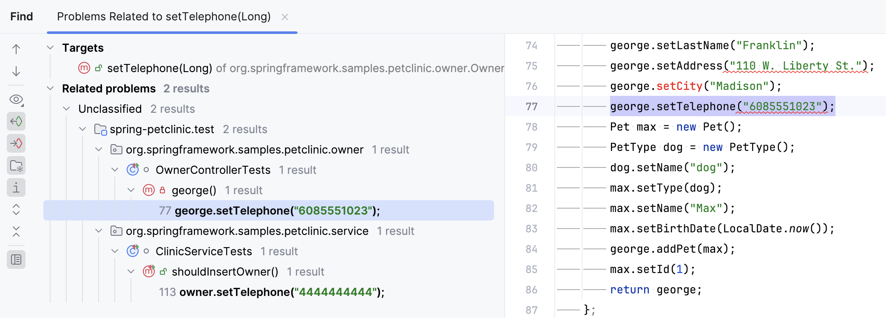Toggle the write access filter button
Screen dimensions: 886x318
click(x=16, y=144)
